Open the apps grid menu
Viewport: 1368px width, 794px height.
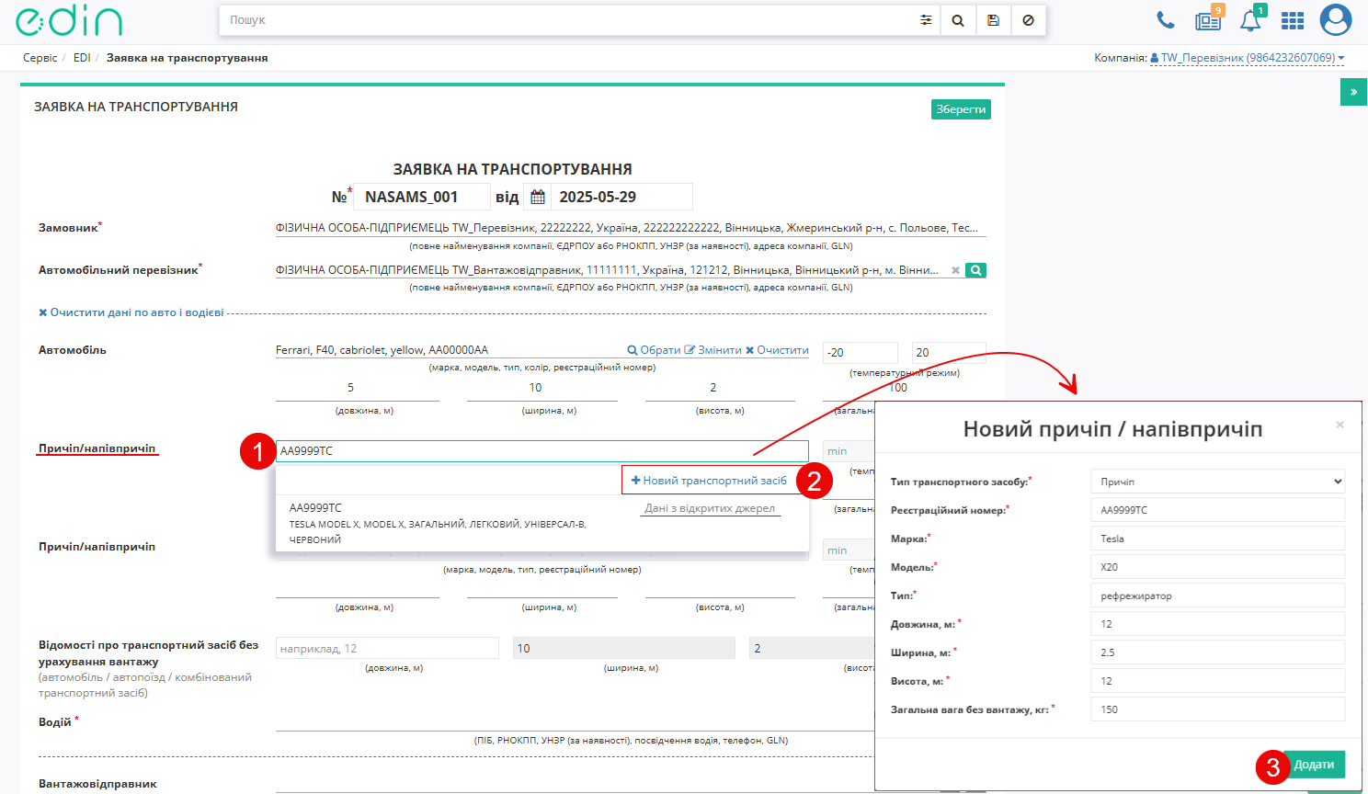click(x=1293, y=20)
